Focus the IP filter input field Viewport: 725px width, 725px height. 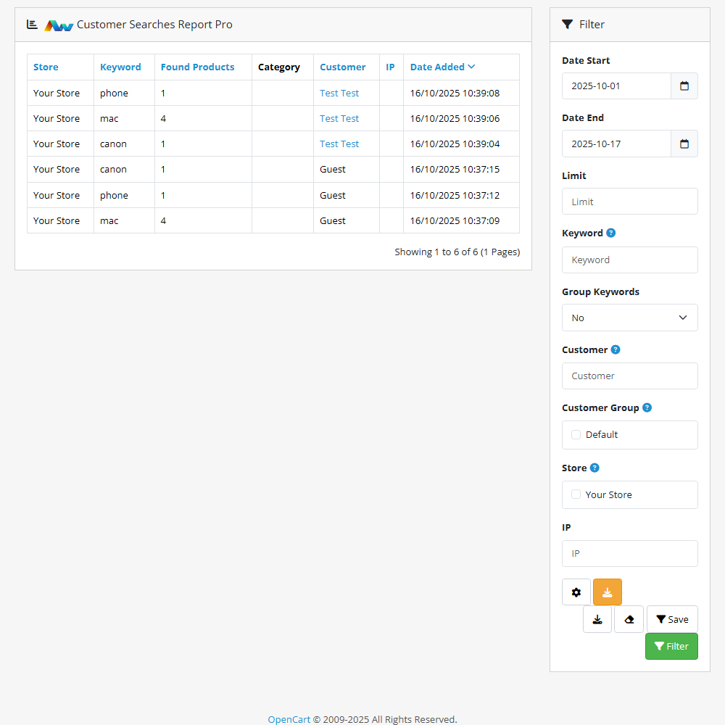click(629, 553)
